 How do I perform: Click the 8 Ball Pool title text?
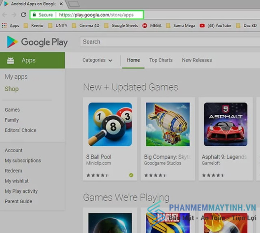(x=98, y=157)
